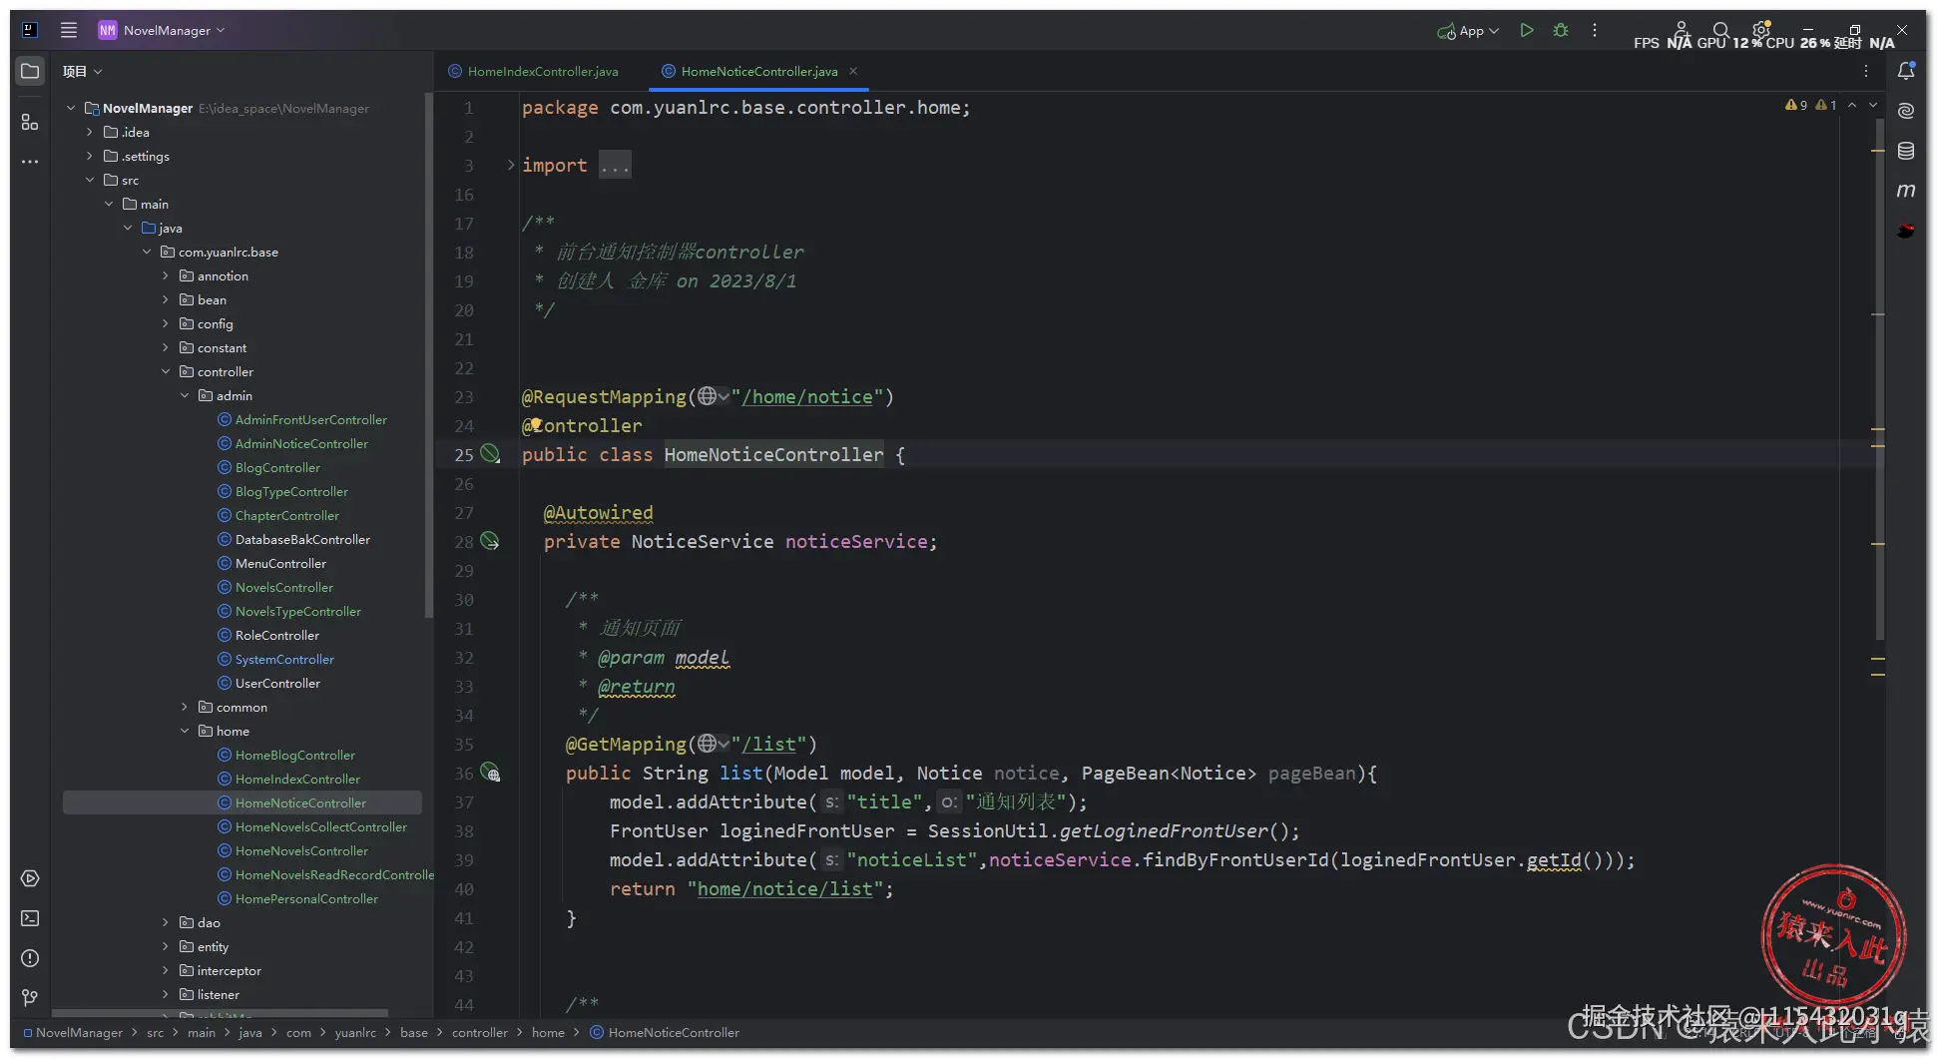
Task: Open the Terminal tool window
Action: coord(30,918)
